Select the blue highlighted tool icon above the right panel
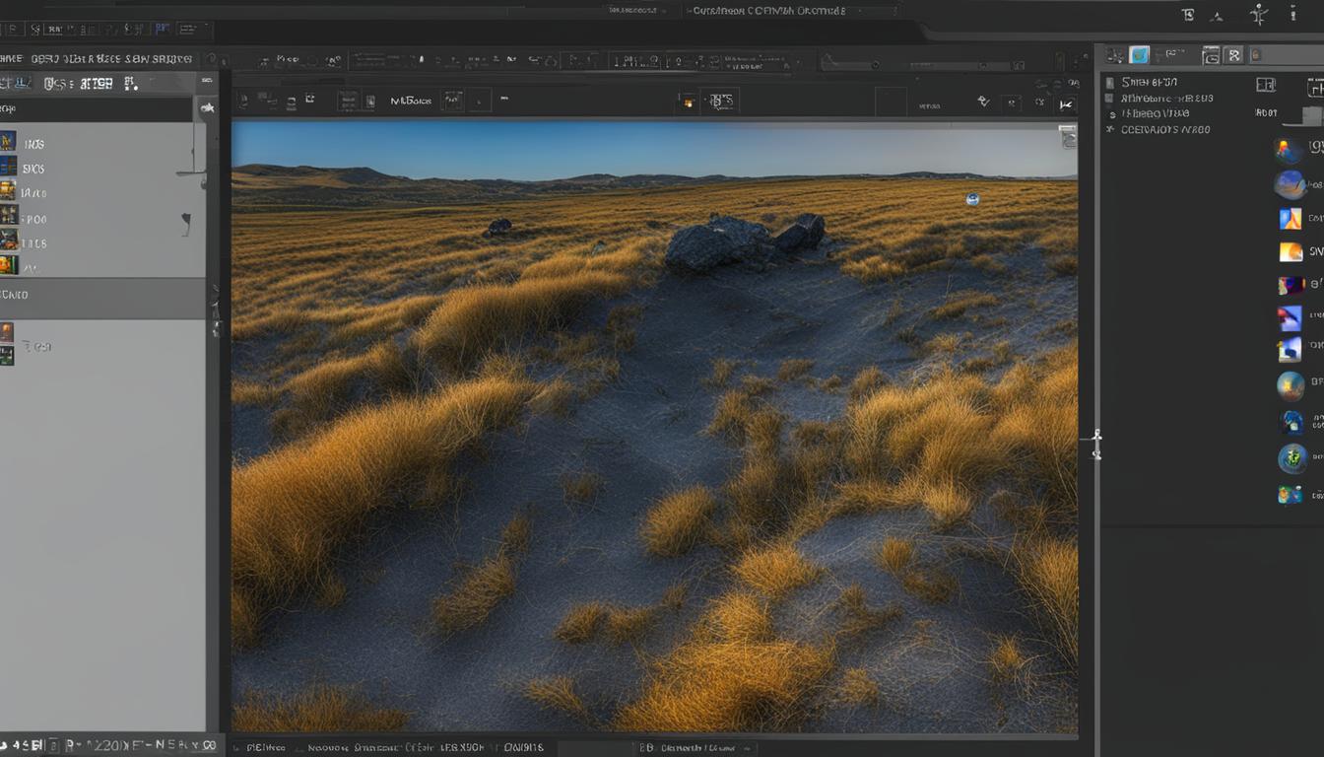Image resolution: width=1324 pixels, height=757 pixels. [x=1138, y=55]
